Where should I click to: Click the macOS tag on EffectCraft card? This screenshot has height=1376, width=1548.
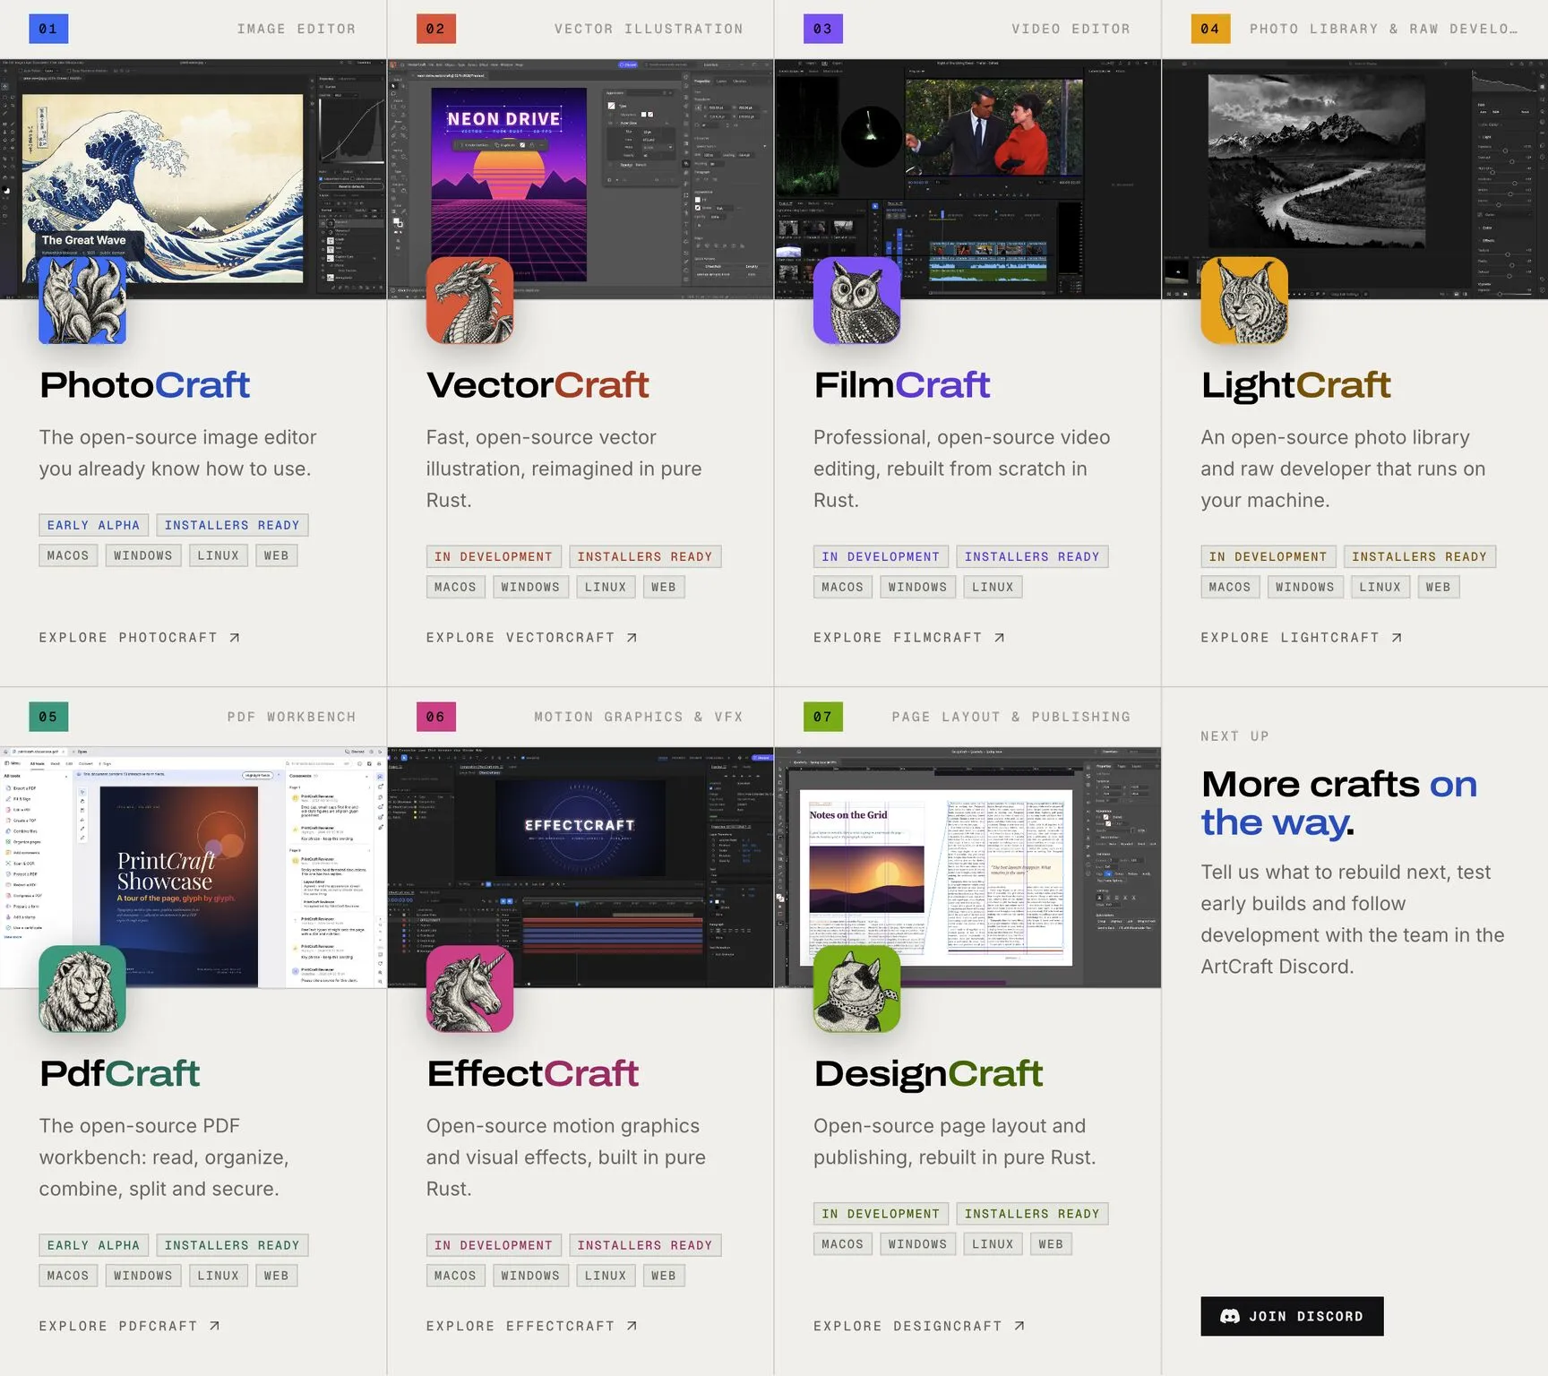coord(455,1276)
